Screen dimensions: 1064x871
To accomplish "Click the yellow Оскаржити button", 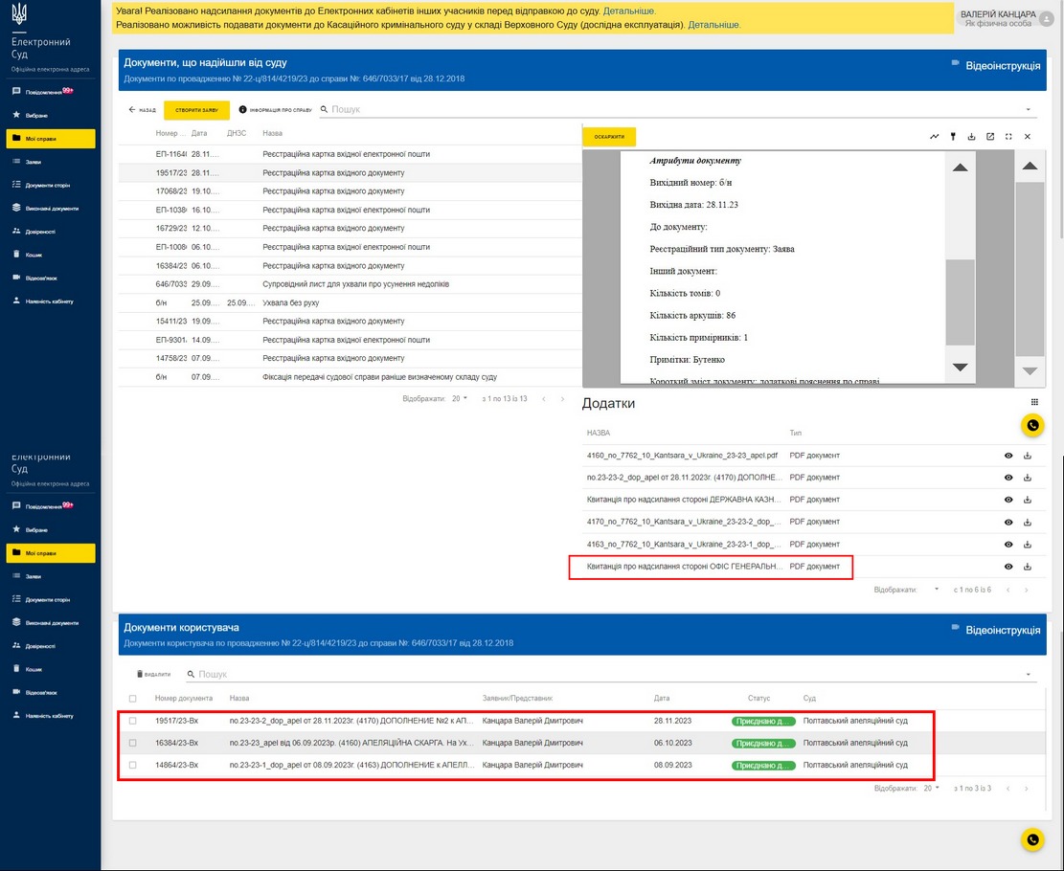I will click(609, 136).
